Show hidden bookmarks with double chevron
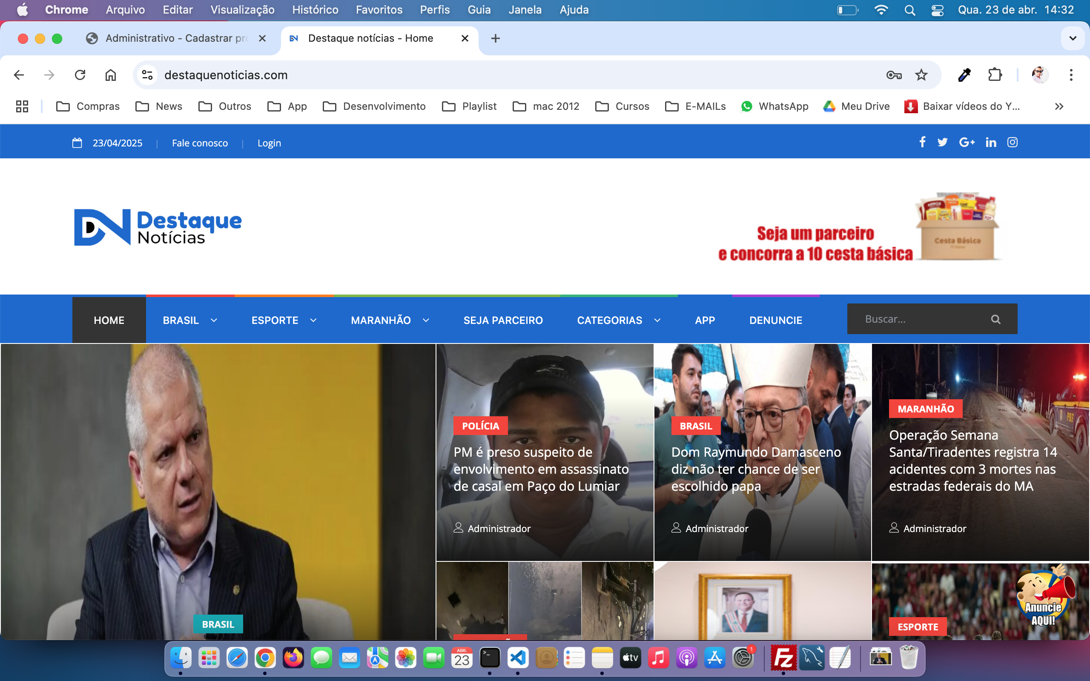Screen dimensions: 1090x681 (x=1059, y=106)
